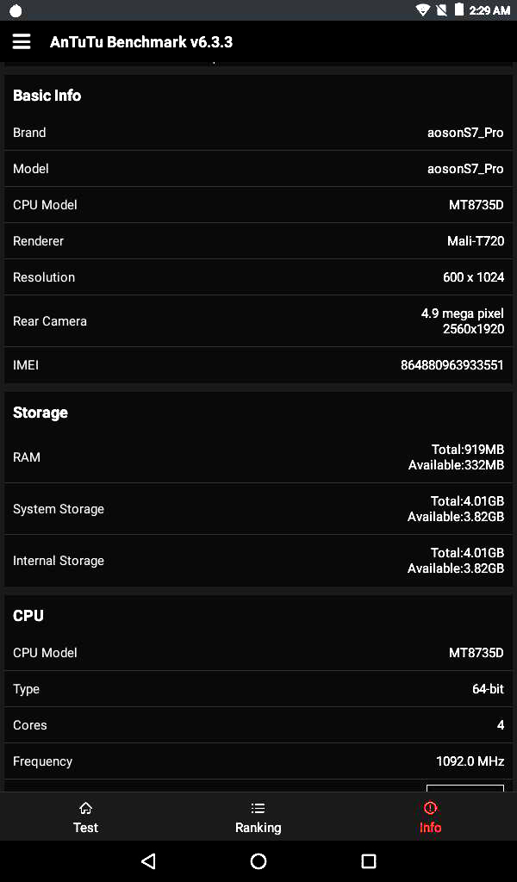Tap the CPU Frequency row
The height and width of the screenshot is (882, 517).
(x=258, y=761)
